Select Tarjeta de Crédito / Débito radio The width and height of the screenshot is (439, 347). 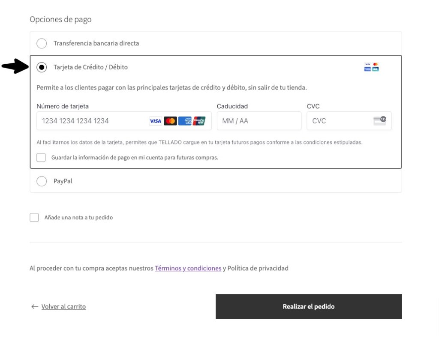pyautogui.click(x=42, y=67)
